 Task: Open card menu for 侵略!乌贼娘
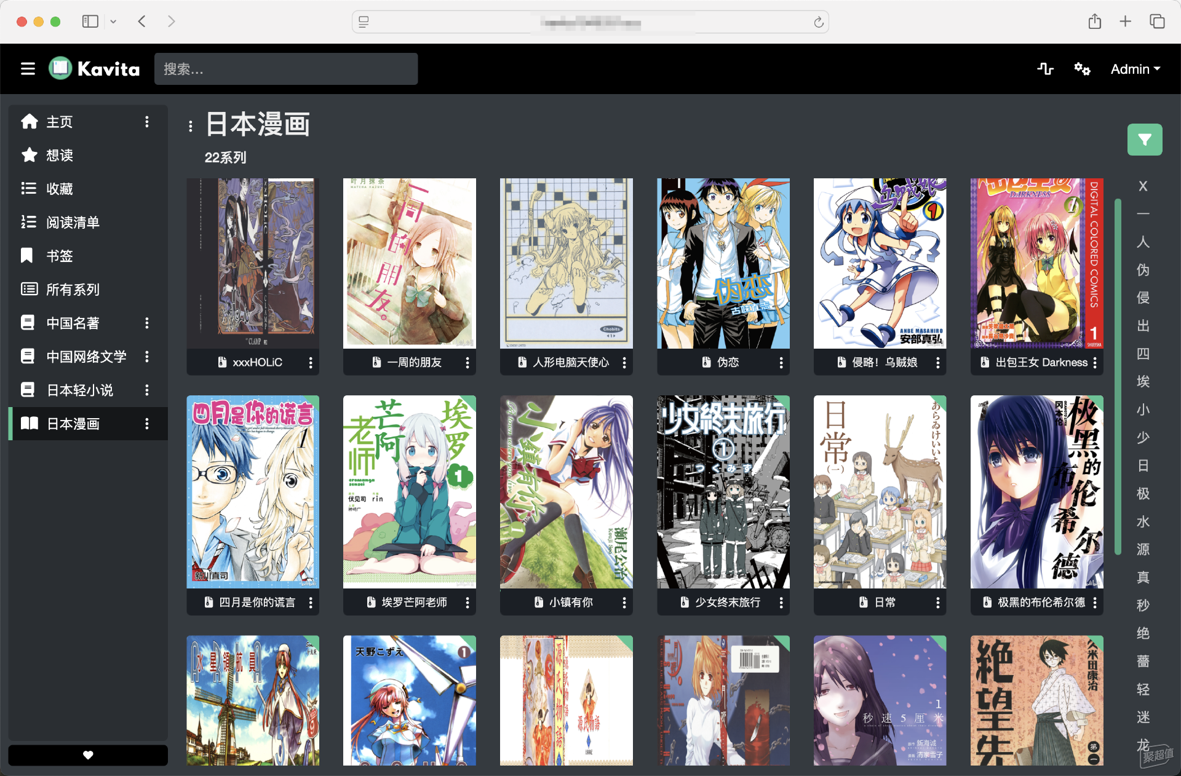point(938,363)
